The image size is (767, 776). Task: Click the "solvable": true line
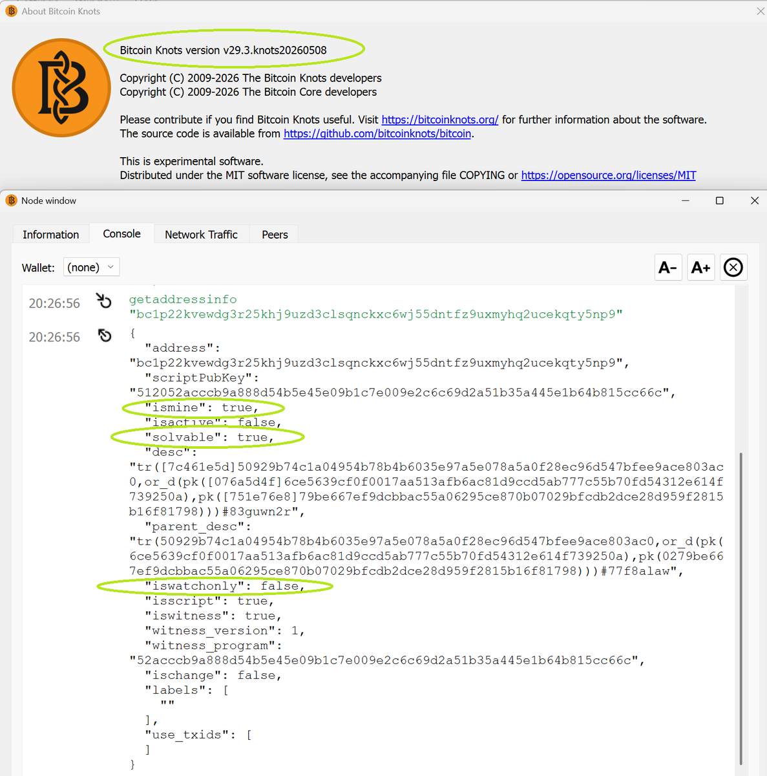pos(209,437)
